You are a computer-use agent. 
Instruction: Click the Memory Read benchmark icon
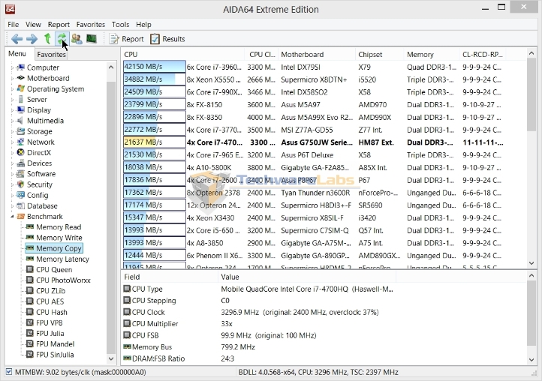coord(30,227)
